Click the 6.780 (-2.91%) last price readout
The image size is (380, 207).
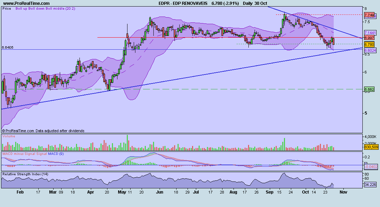225,3
